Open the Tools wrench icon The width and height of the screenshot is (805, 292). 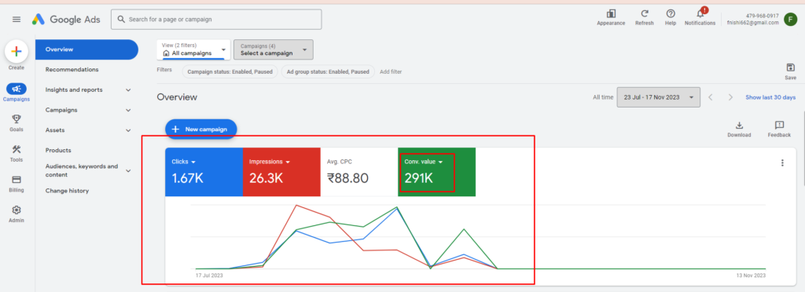(x=16, y=149)
